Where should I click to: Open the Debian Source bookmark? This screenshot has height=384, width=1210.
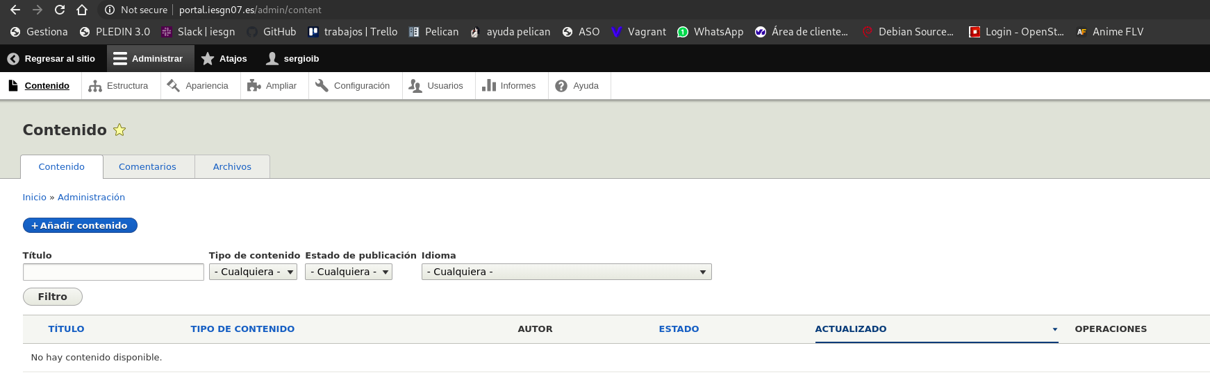[908, 32]
